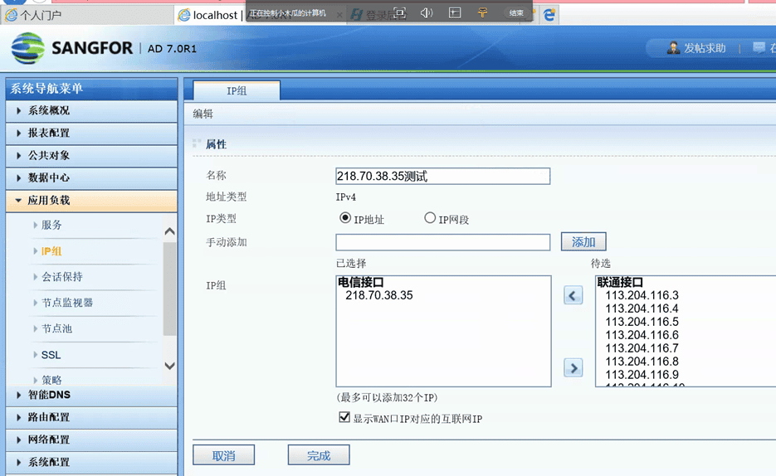Select 113.204.116.9 in 待选 list
Image resolution: width=776 pixels, height=476 pixels.
click(x=642, y=375)
